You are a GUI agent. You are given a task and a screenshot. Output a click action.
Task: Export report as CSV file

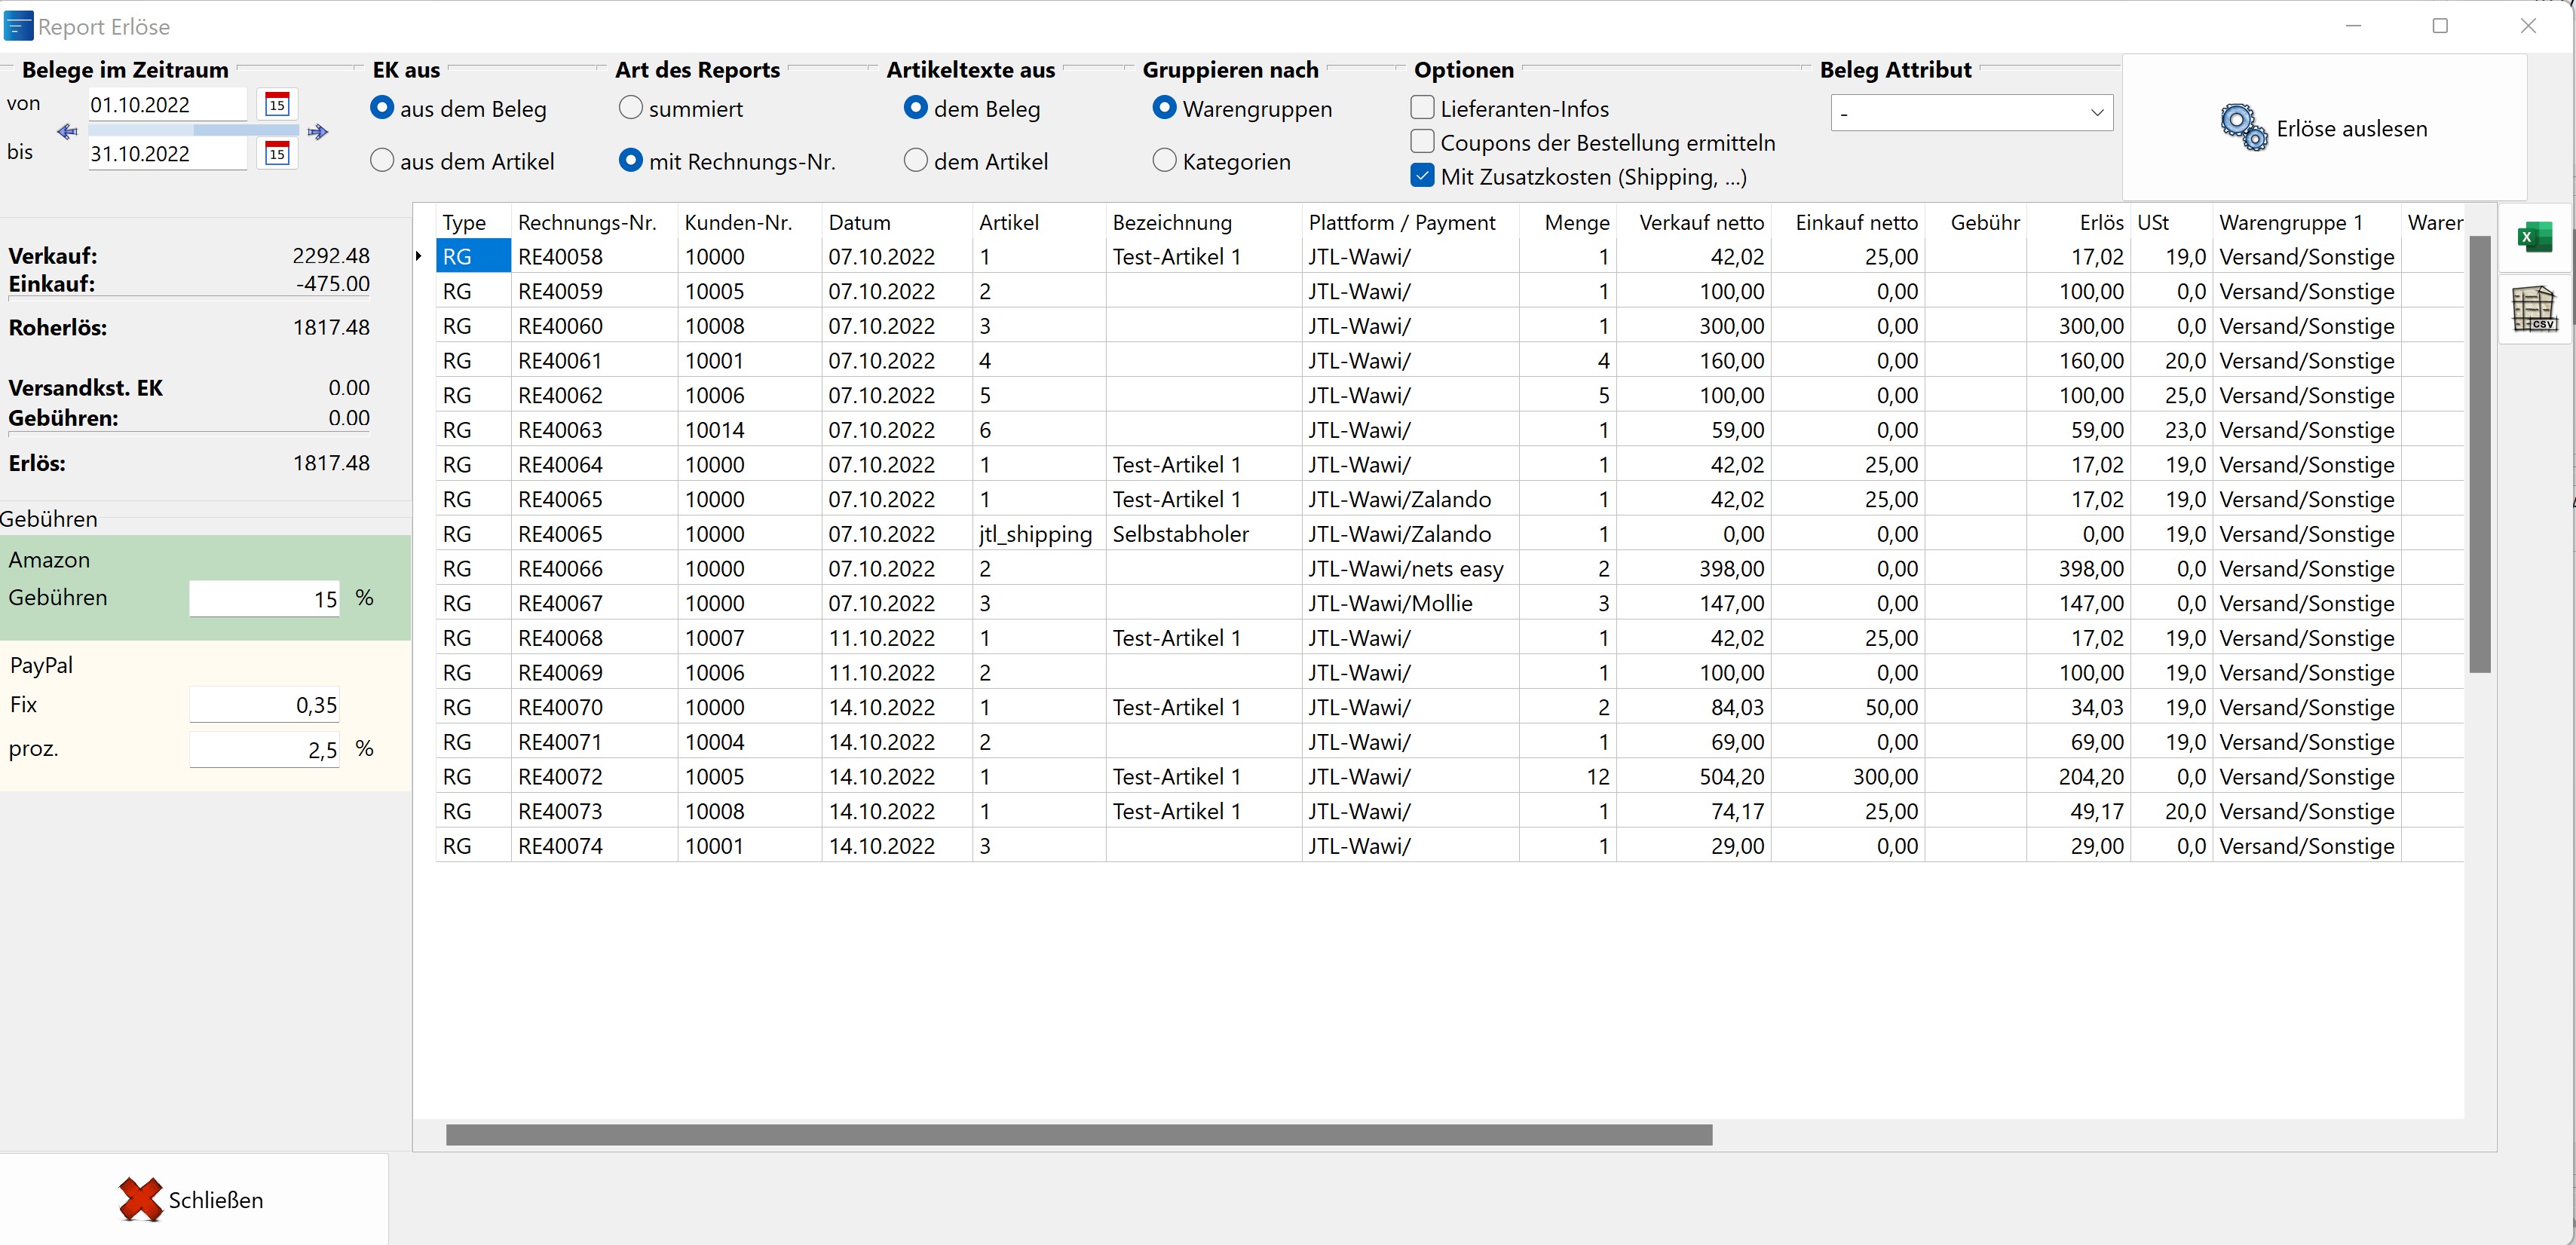[x=2534, y=309]
